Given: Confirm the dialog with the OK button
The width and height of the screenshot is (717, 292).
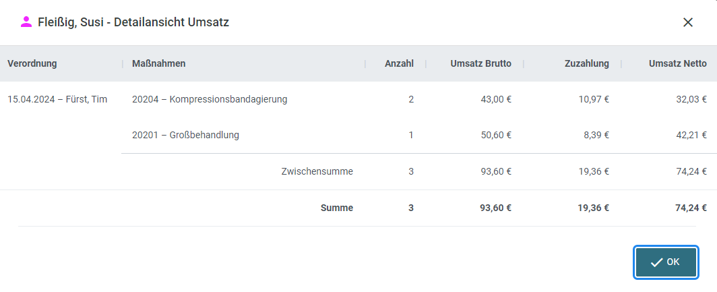Looking at the screenshot, I should pos(666,262).
